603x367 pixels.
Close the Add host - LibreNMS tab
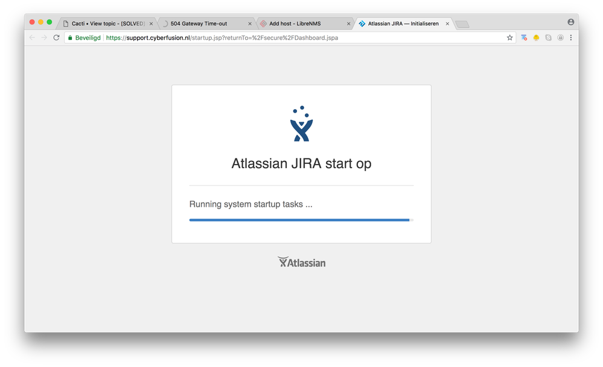click(349, 24)
